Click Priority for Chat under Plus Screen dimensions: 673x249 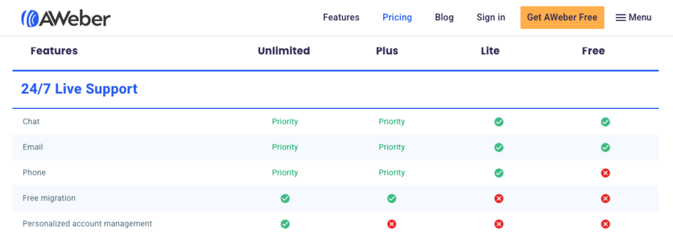coord(392,122)
